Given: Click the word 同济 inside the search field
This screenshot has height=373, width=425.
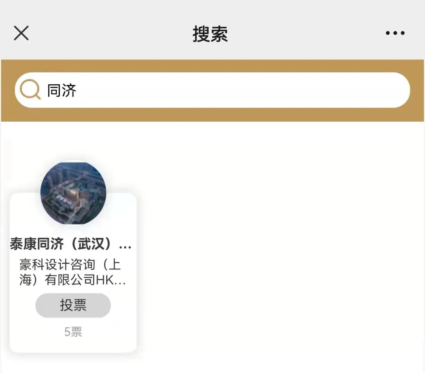Looking at the screenshot, I should (61, 90).
